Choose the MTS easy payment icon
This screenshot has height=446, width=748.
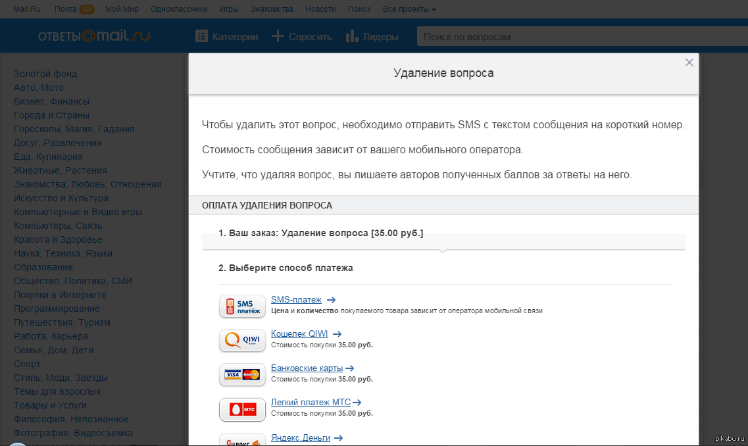pos(242,409)
